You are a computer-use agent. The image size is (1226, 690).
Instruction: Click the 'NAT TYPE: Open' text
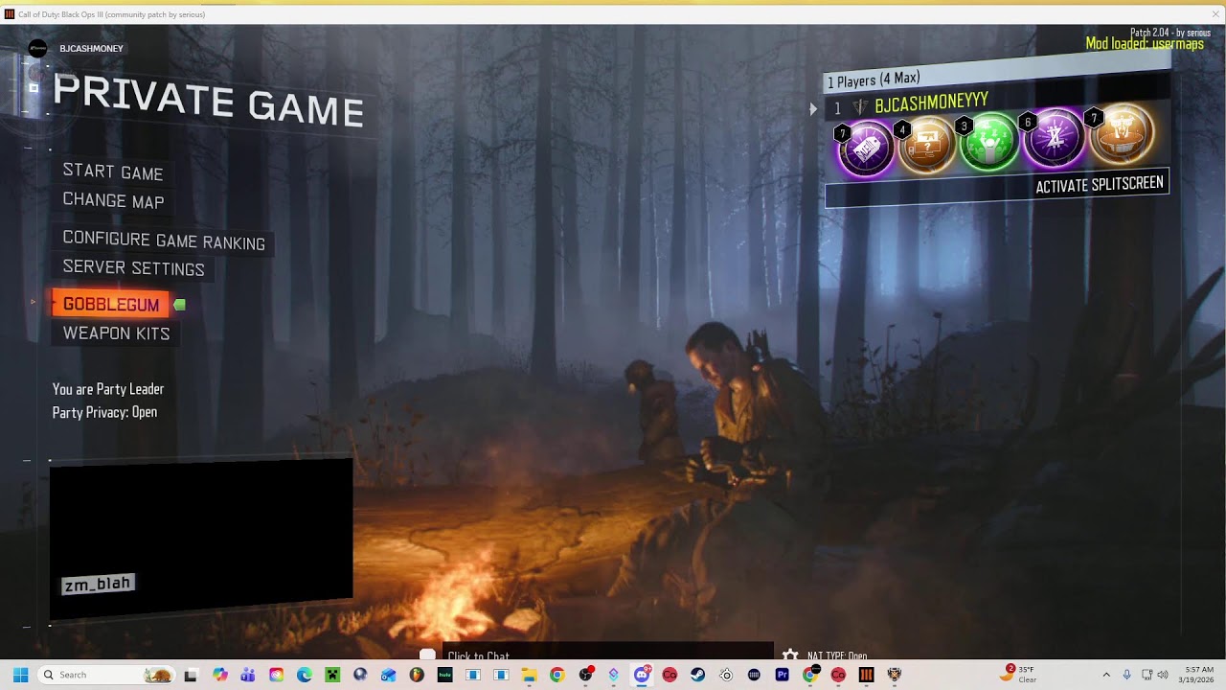click(x=837, y=656)
